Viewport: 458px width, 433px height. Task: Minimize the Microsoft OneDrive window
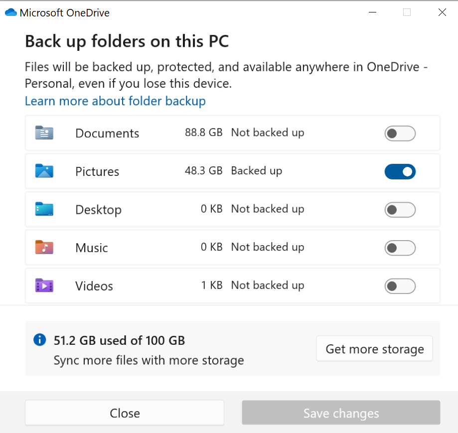(372, 12)
